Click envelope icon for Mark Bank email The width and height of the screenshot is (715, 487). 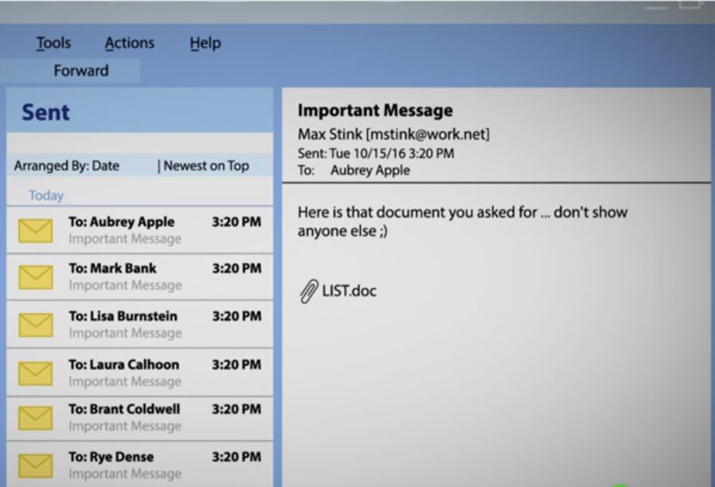click(35, 277)
